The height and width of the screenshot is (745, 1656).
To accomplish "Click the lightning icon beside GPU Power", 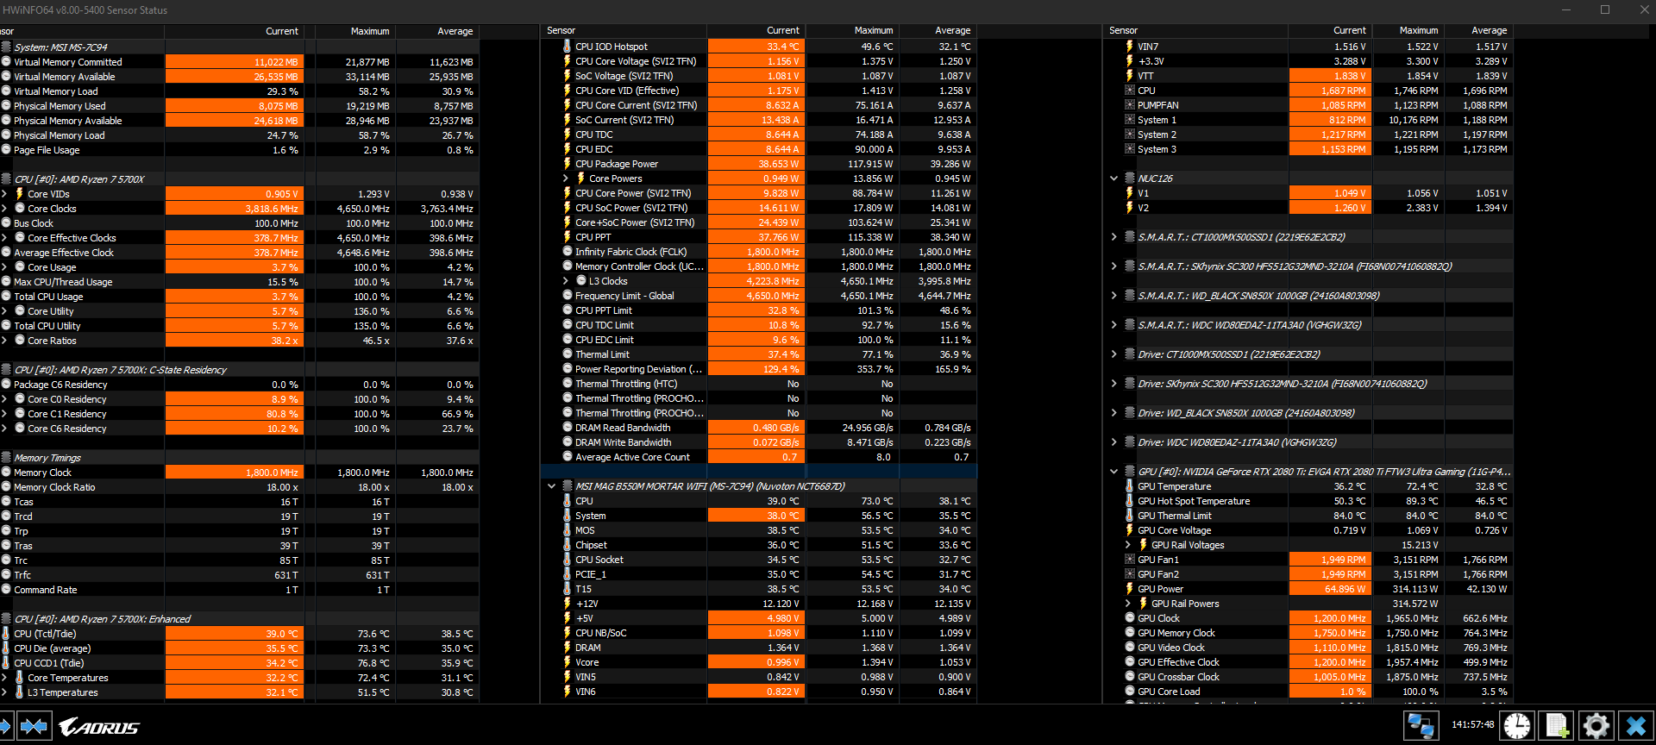I will pyautogui.click(x=1129, y=589).
